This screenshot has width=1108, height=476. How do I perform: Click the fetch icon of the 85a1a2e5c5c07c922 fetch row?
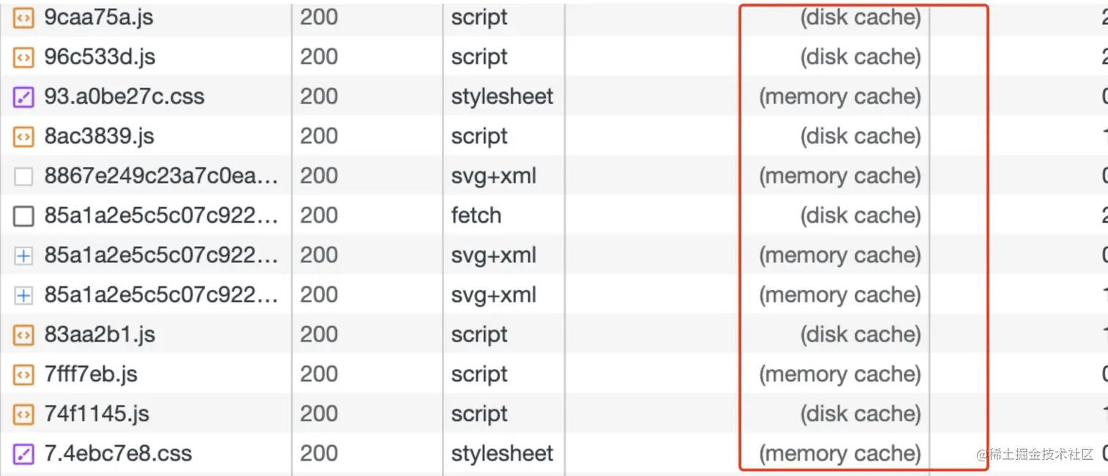23,216
